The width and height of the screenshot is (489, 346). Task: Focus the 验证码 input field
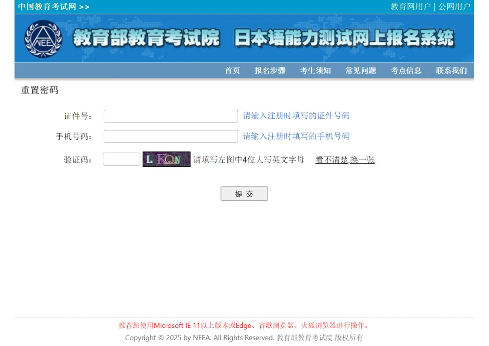point(122,159)
